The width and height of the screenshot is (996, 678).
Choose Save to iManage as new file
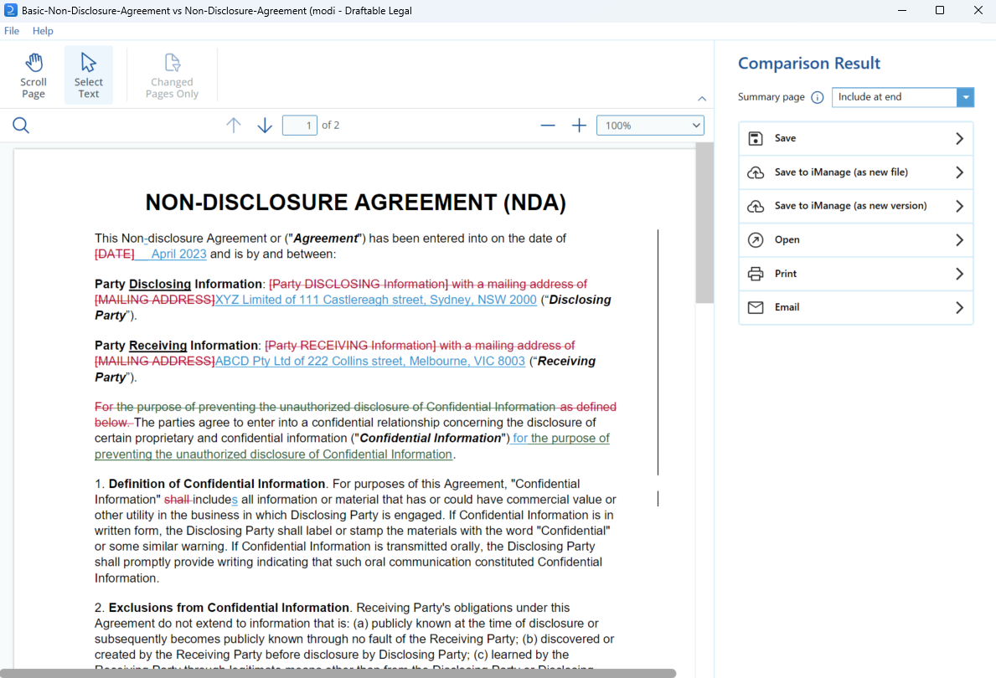point(855,172)
